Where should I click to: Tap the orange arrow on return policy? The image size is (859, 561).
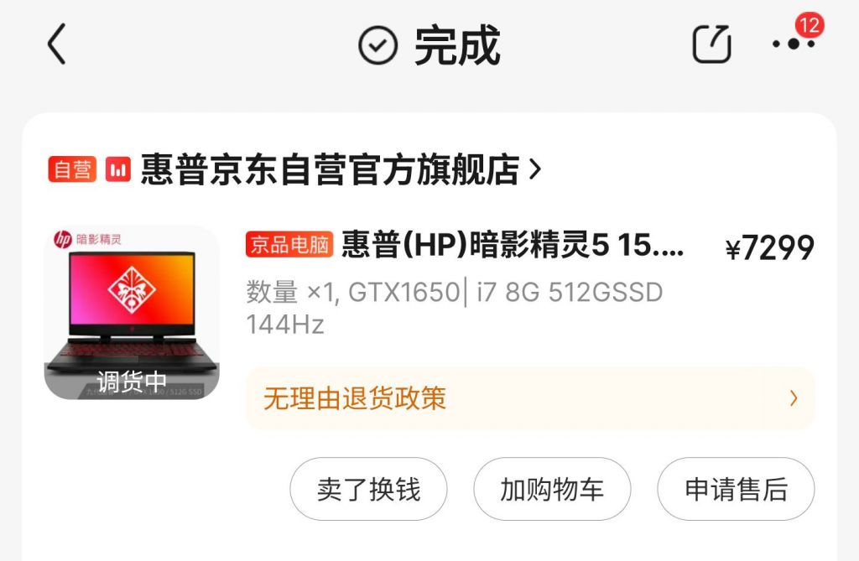[x=794, y=398]
